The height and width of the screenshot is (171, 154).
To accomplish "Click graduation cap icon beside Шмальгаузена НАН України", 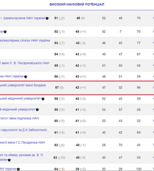I will point(47,18).
